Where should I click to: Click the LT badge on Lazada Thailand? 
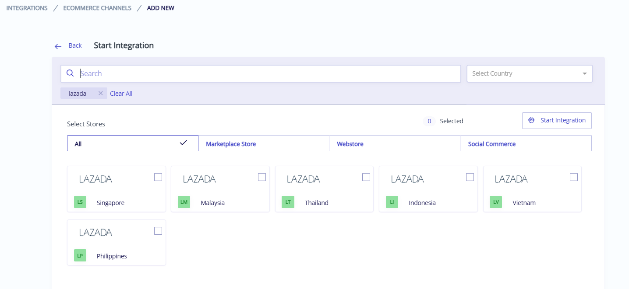(x=288, y=202)
